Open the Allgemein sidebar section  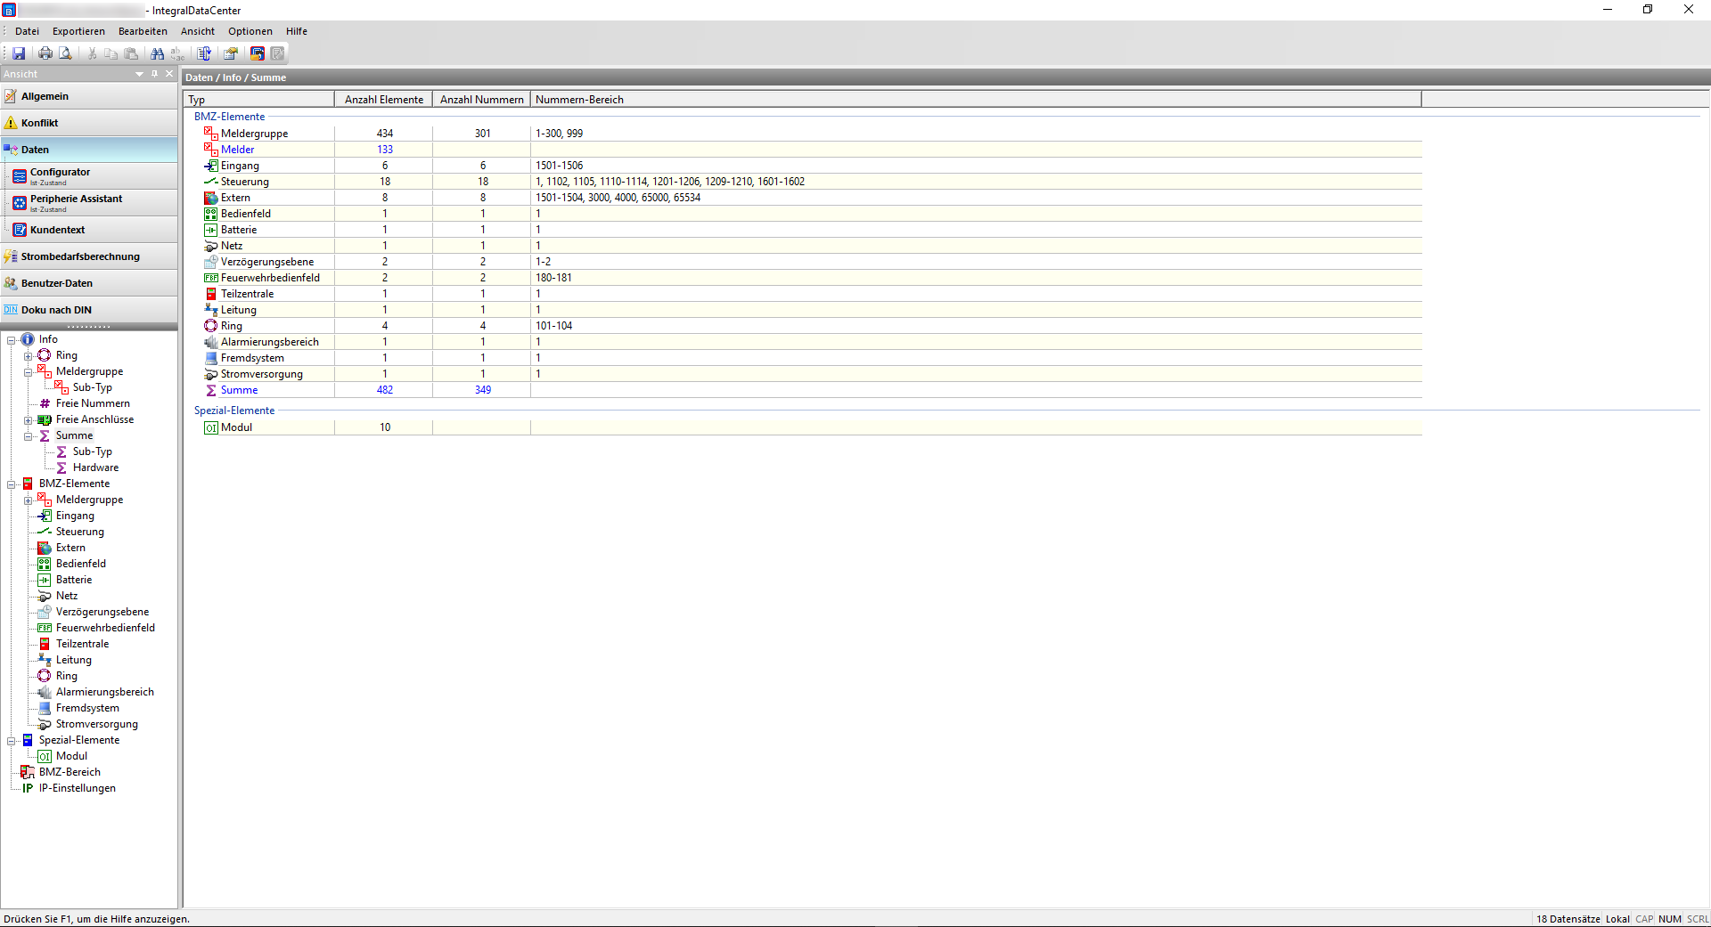(89, 96)
